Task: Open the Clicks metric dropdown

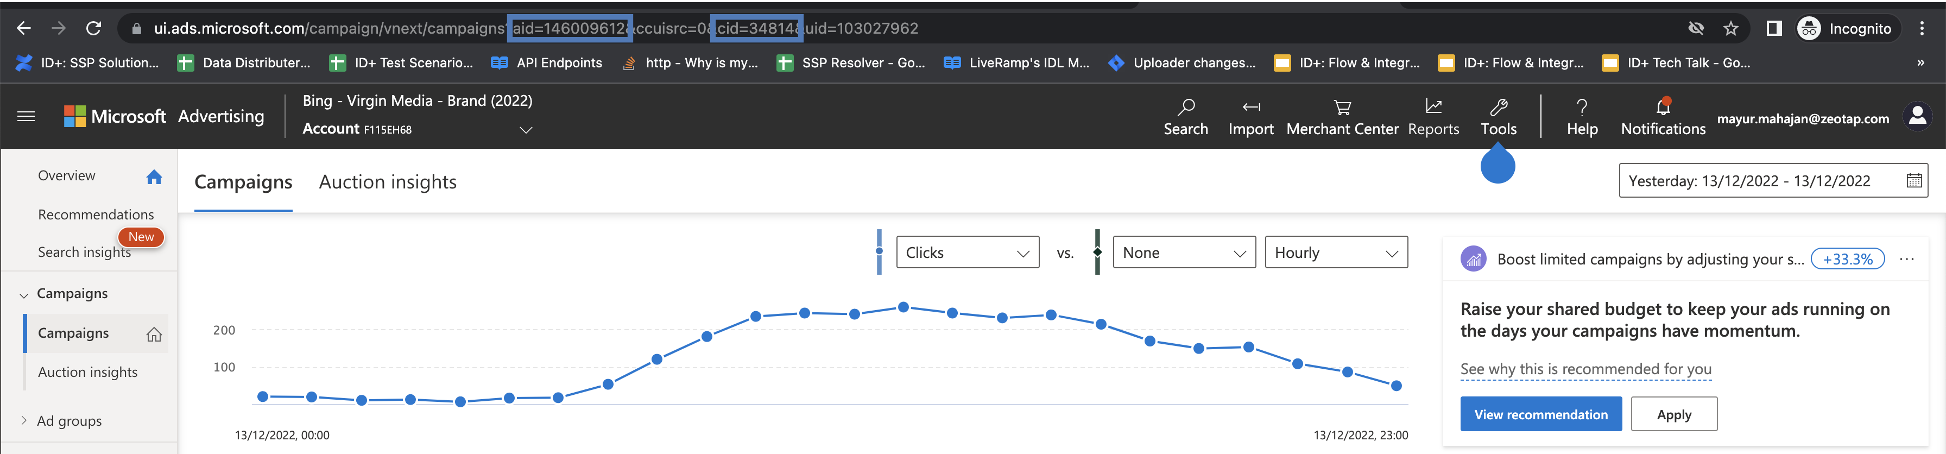Action: 967,253
